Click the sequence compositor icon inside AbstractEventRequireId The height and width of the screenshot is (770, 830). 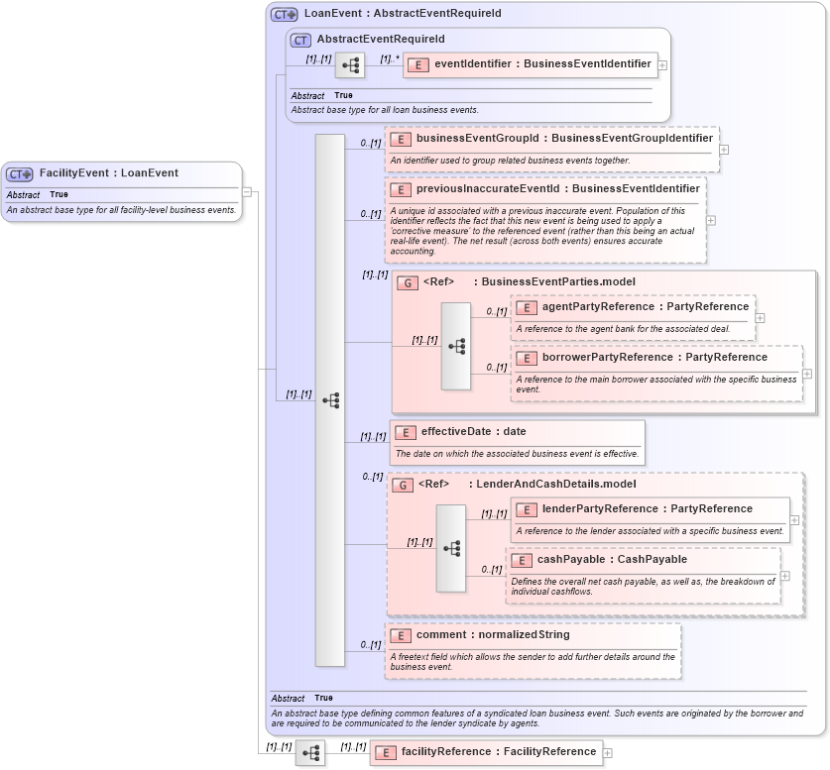coord(352,64)
